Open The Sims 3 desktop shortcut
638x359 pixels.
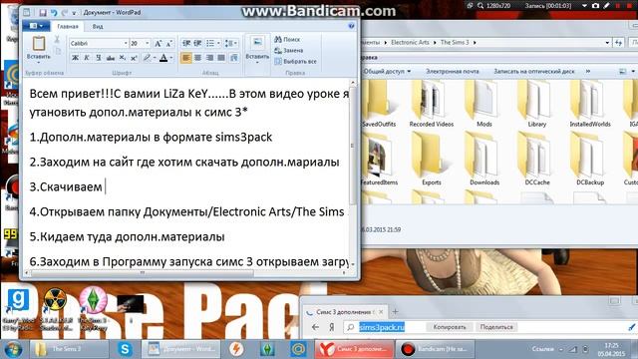[x=93, y=308]
